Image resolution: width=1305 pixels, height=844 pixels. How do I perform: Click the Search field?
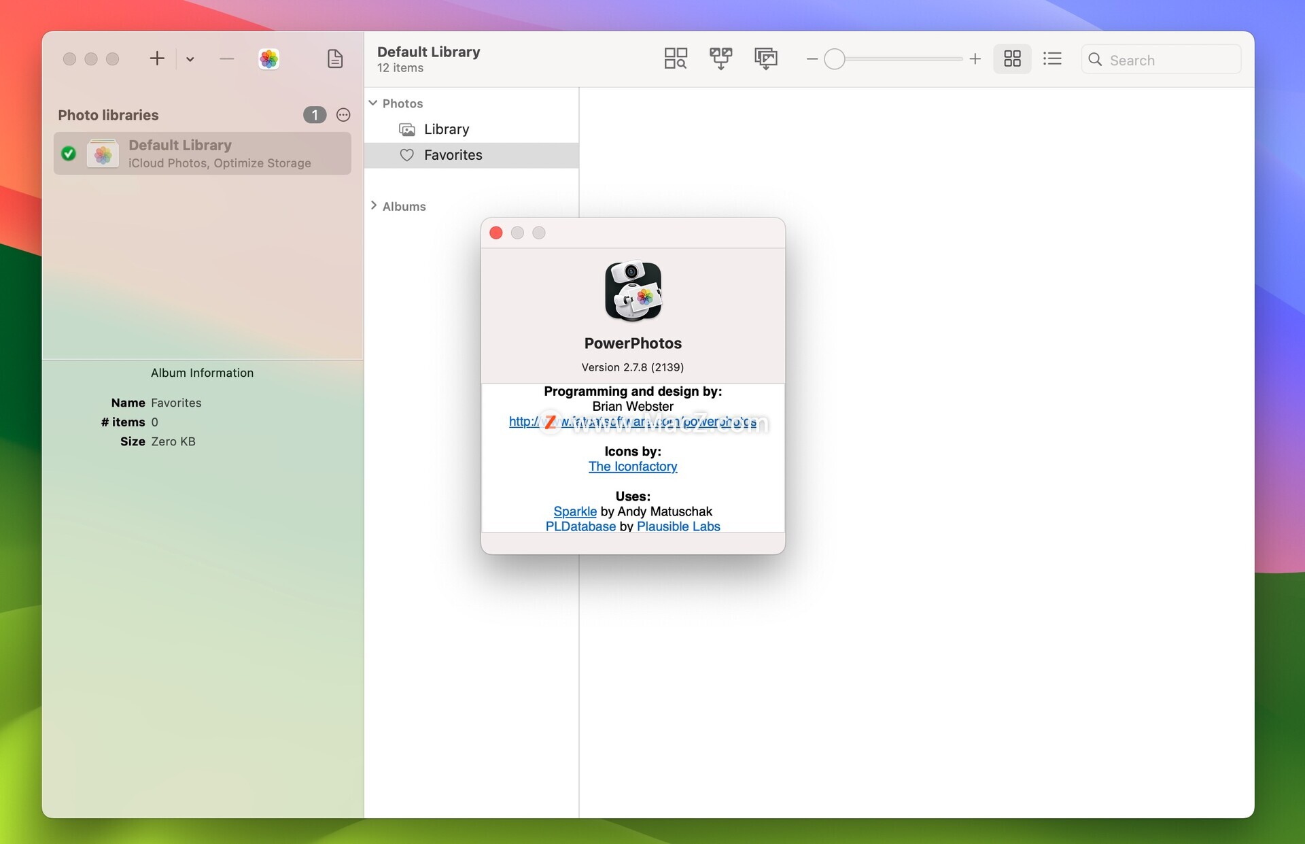(1161, 59)
